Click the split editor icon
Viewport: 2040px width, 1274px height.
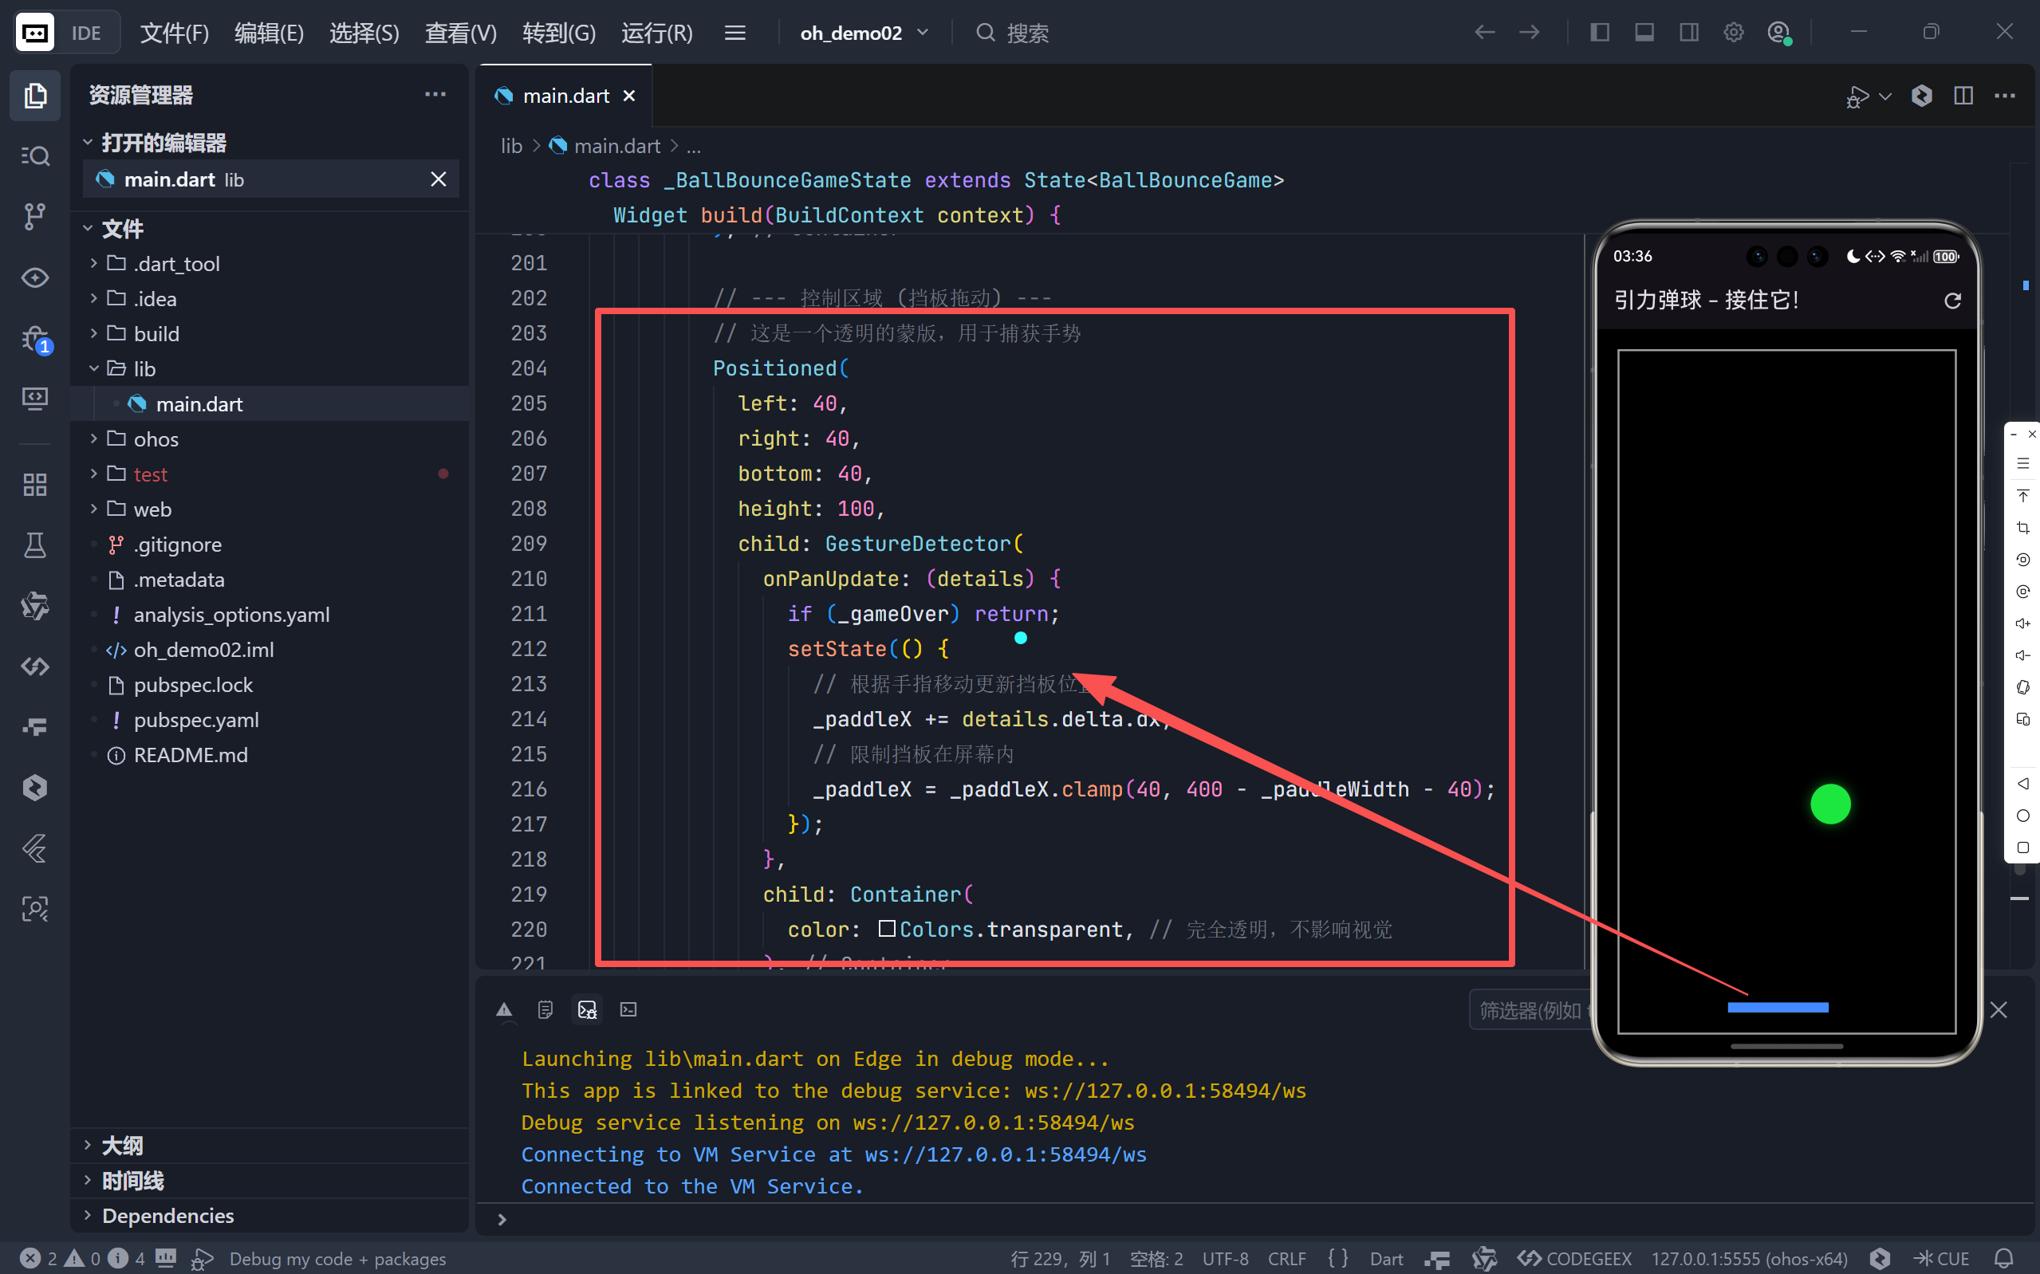[x=1963, y=96]
